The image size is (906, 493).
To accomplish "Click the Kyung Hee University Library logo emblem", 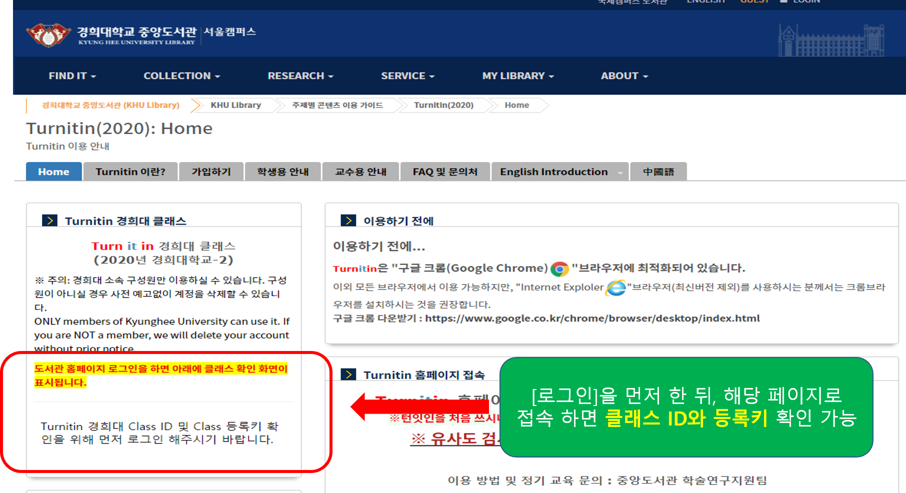I will tap(48, 34).
